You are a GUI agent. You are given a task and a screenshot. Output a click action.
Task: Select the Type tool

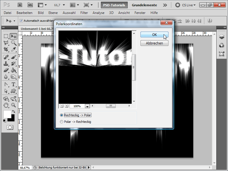(13, 84)
